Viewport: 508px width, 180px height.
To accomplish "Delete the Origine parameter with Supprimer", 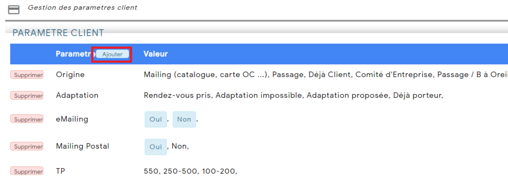I will [x=27, y=75].
